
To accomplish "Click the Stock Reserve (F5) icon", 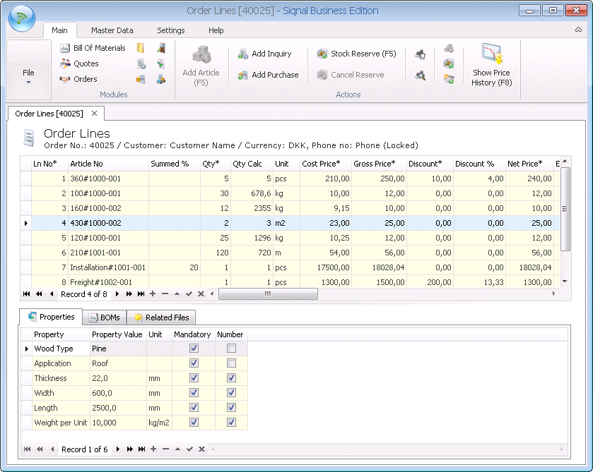I will click(322, 54).
